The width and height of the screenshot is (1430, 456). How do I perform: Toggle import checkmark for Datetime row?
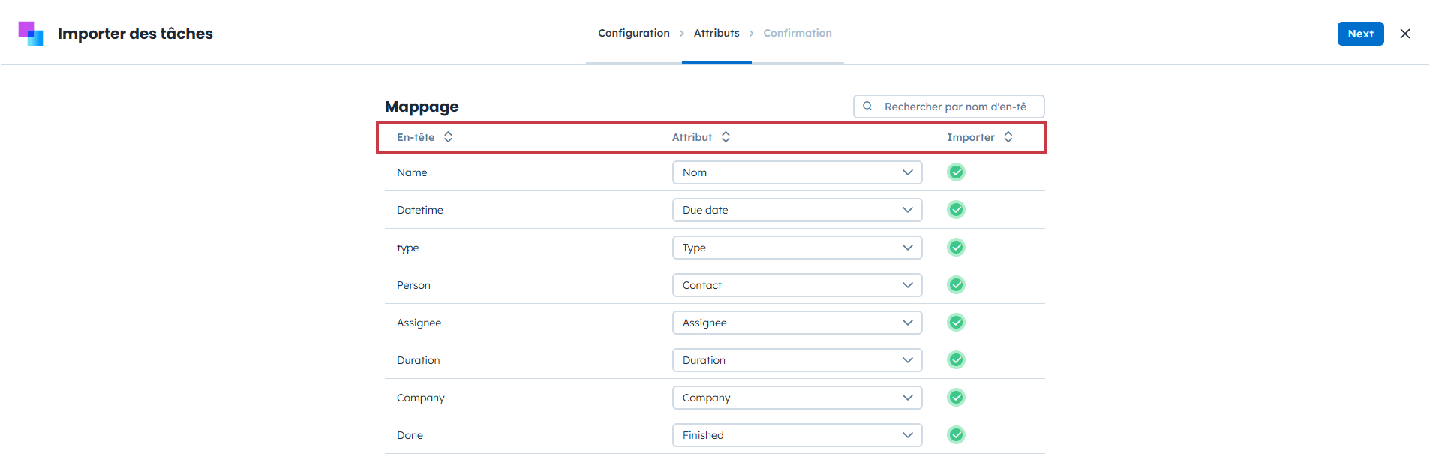click(956, 210)
